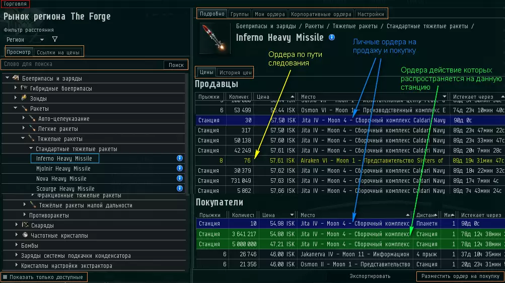Open info for Scourge Heavy Missile in the list
The height and width of the screenshot is (283, 505).
(179, 189)
